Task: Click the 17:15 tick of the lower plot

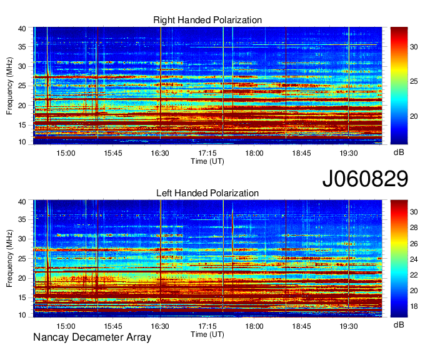Action: click(x=207, y=326)
